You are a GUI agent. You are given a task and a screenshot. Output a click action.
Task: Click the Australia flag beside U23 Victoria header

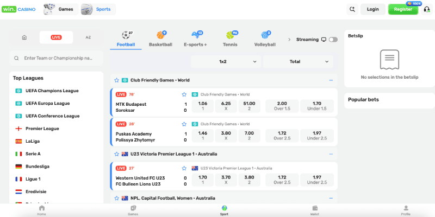pyautogui.click(x=125, y=154)
